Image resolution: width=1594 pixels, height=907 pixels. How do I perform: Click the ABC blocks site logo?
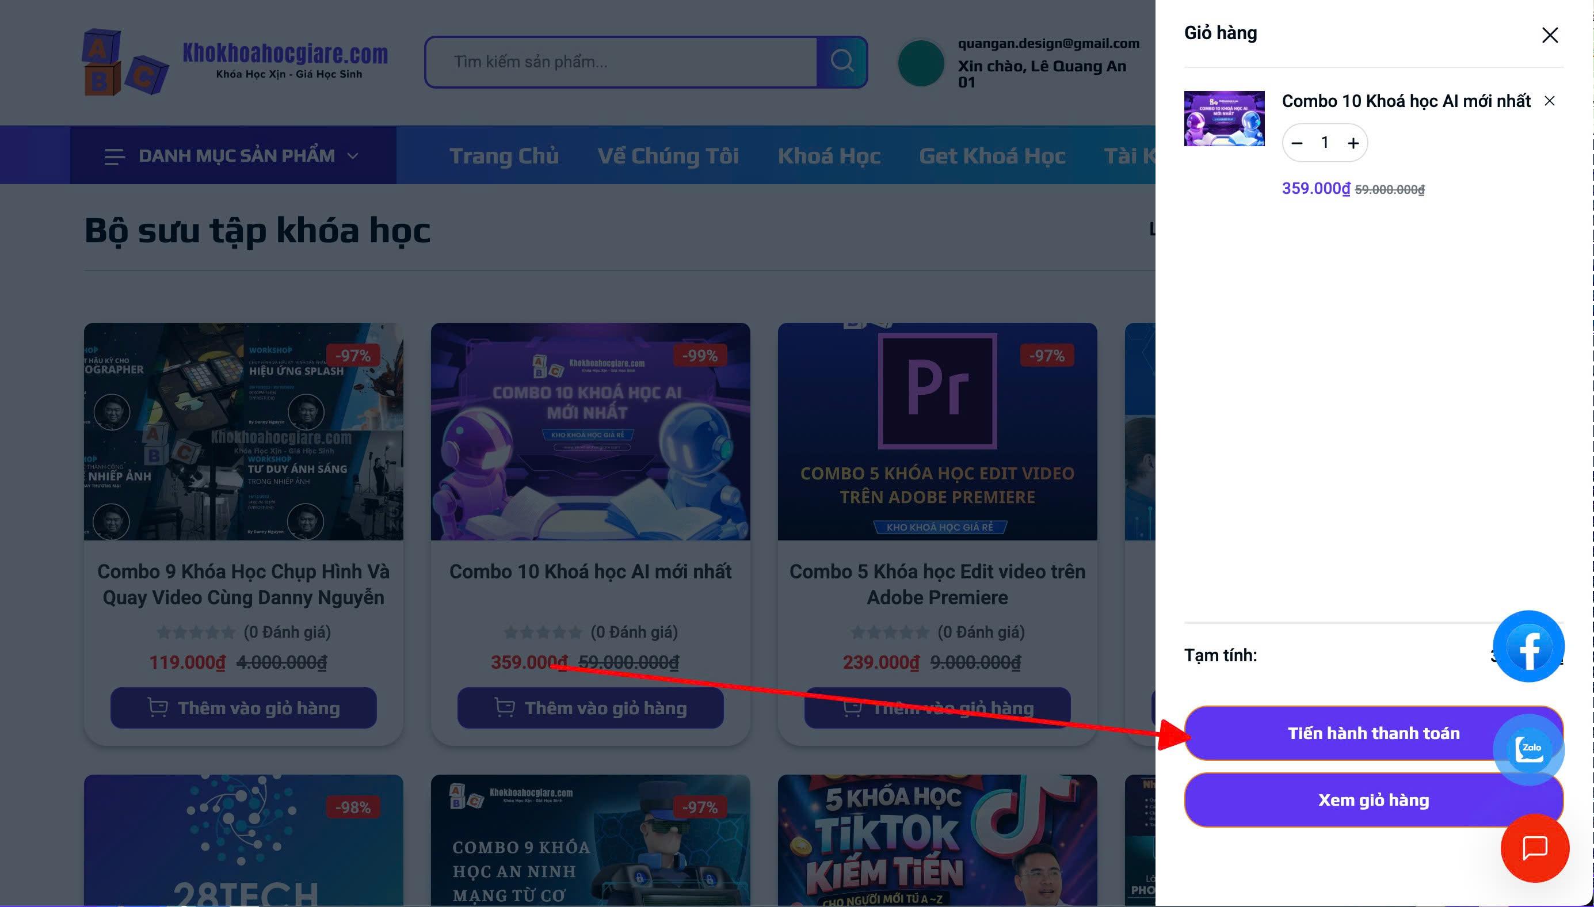126,62
